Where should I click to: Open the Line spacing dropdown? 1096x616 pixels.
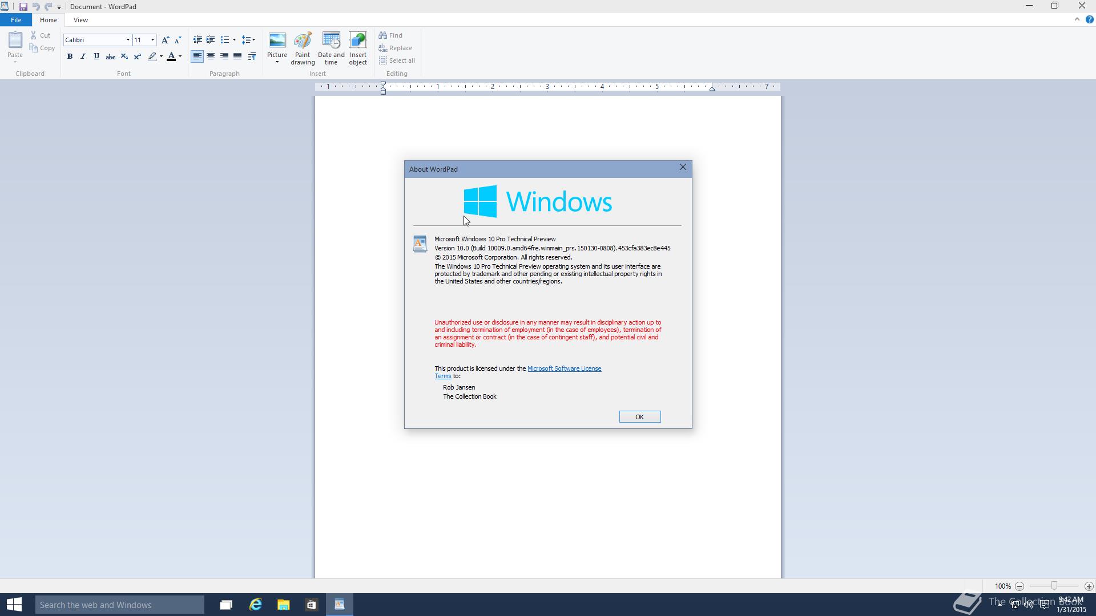pos(248,40)
